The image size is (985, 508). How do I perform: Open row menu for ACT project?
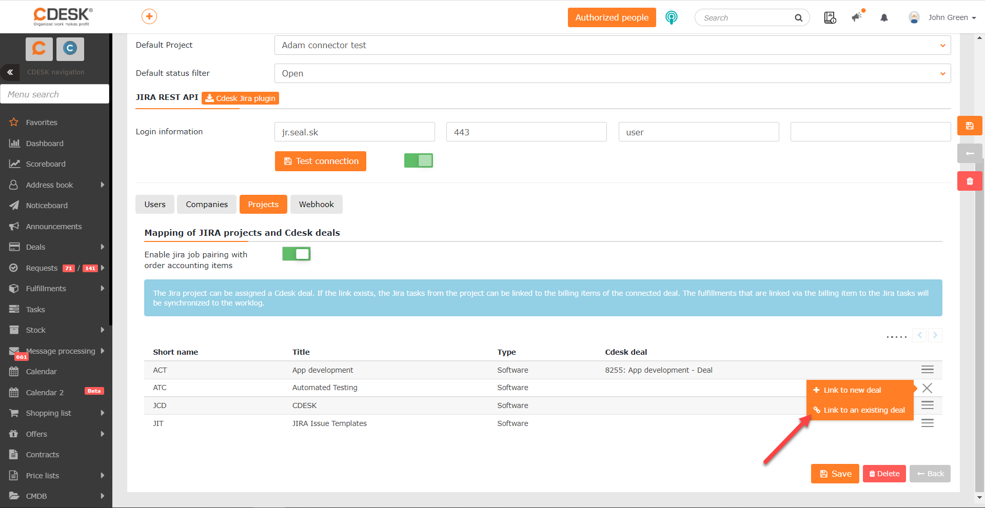coord(927,370)
